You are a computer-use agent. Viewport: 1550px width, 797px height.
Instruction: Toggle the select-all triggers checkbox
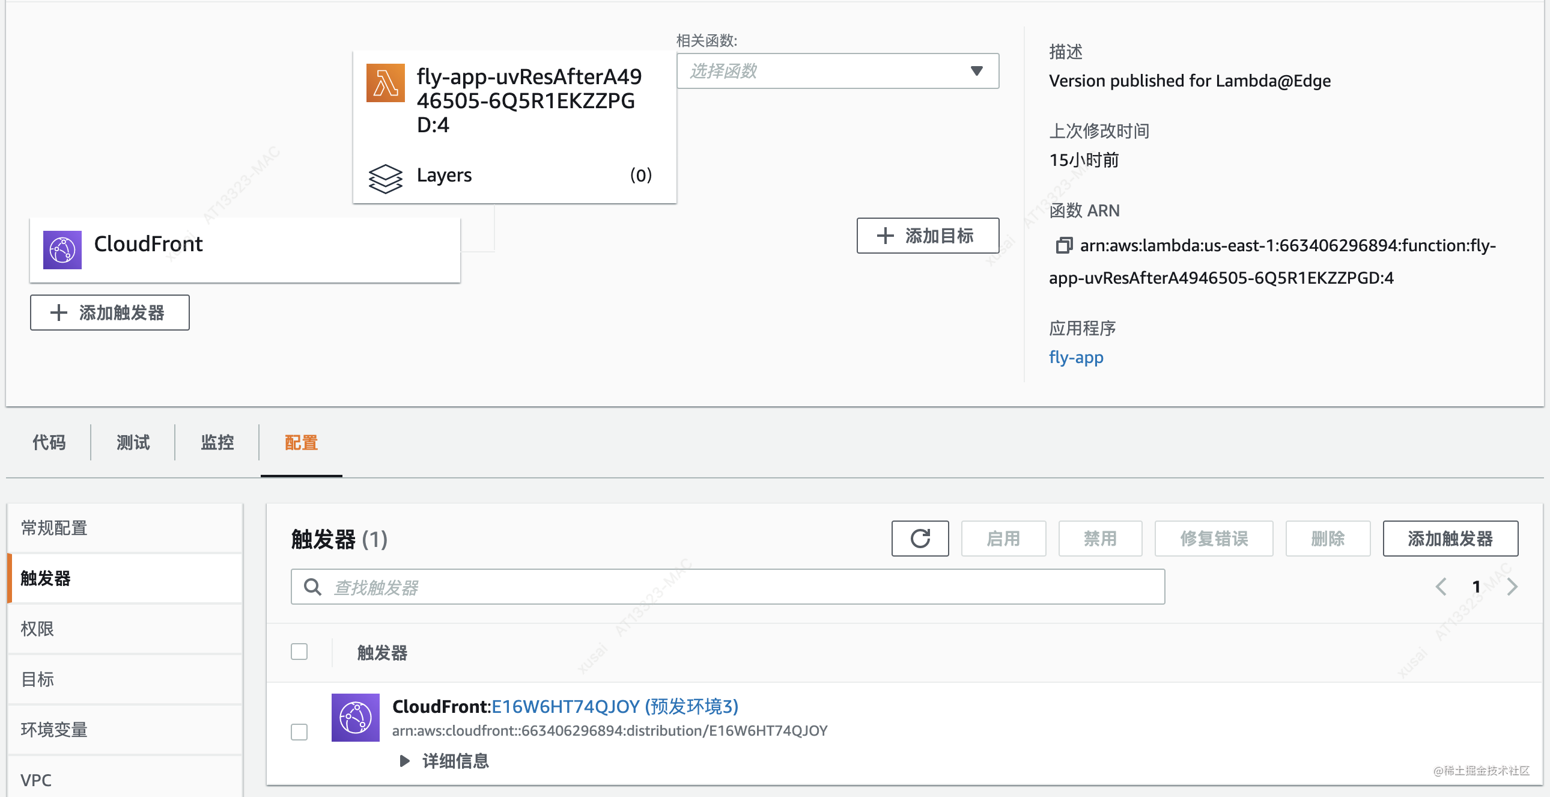click(x=299, y=652)
